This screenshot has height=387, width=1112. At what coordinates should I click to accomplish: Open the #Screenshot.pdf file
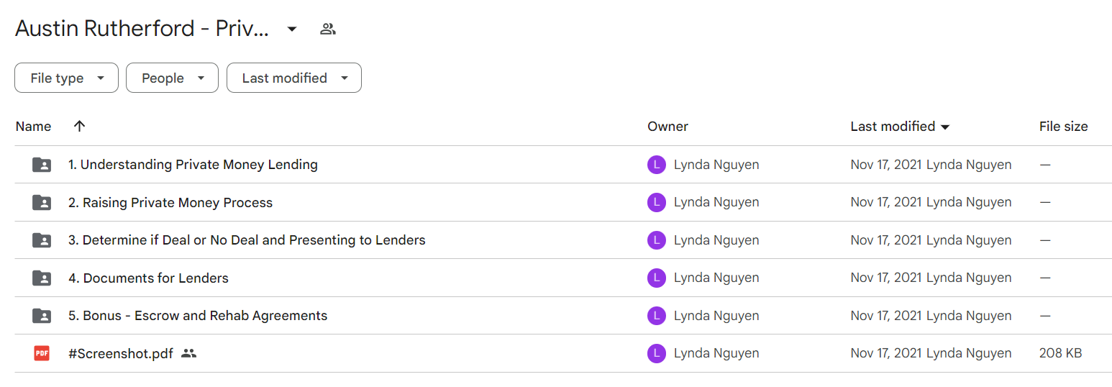pyautogui.click(x=121, y=353)
